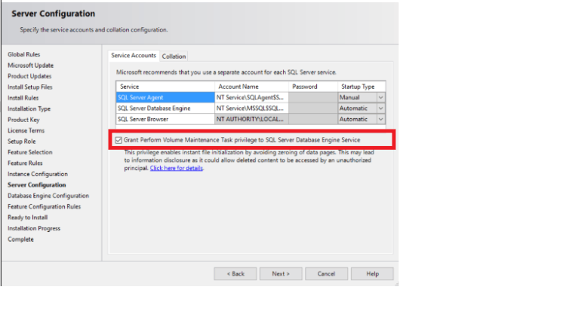
Task: Click the Password column header
Action: (313, 87)
